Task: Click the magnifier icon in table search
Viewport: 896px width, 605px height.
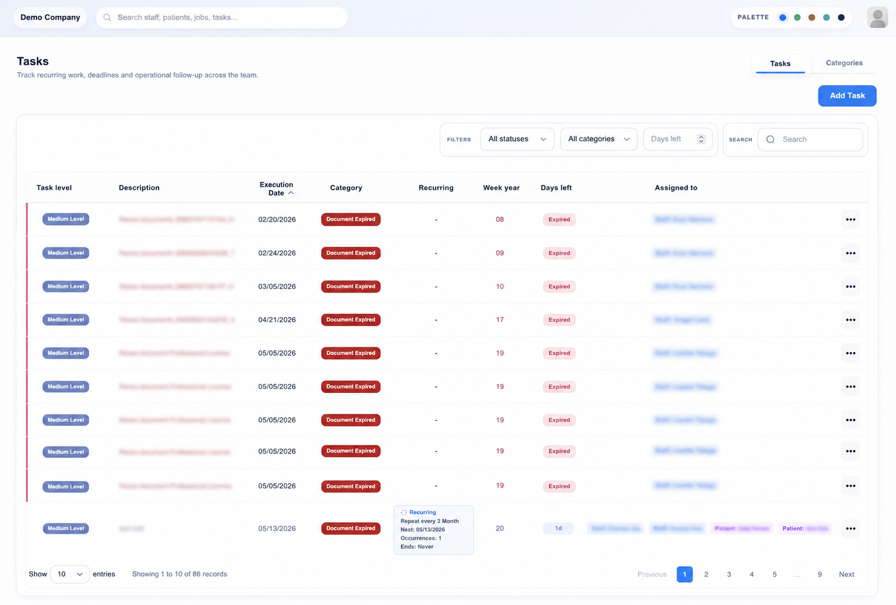Action: tap(771, 140)
